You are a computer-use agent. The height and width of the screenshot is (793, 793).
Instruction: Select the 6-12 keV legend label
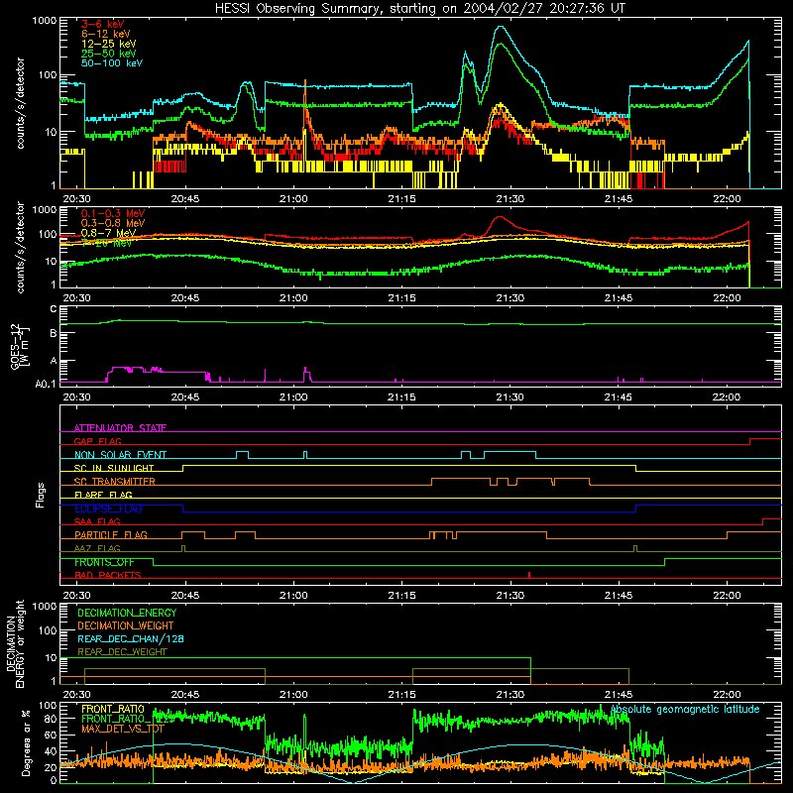point(106,34)
